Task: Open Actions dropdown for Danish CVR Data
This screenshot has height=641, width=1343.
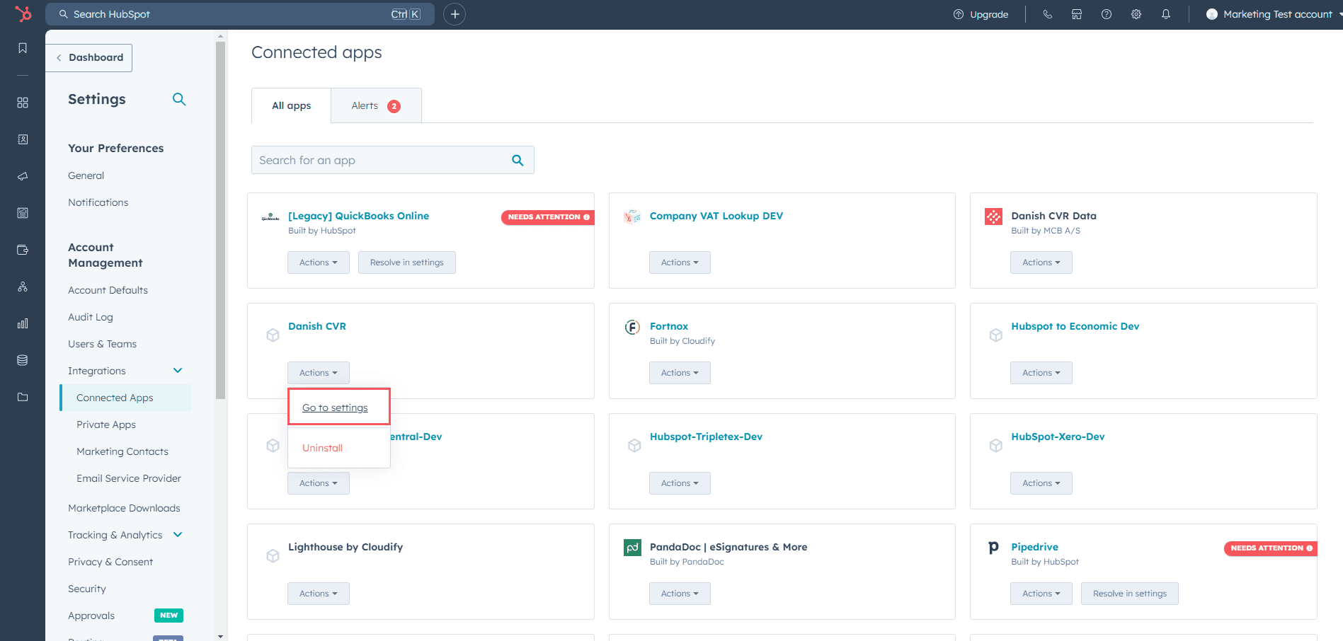Action: pyautogui.click(x=1041, y=262)
